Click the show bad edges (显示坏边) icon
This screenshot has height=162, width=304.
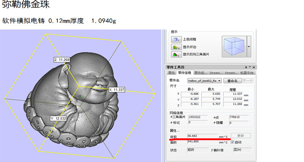pyautogui.click(x=176, y=47)
